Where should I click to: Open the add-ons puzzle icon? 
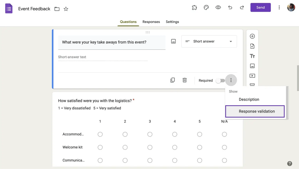pos(194,8)
